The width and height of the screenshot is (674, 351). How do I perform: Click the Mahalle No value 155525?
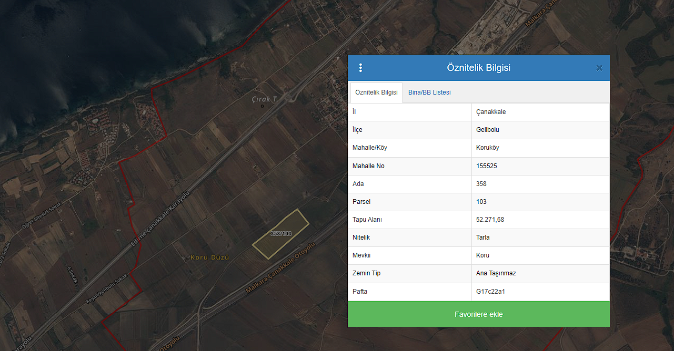tap(487, 166)
